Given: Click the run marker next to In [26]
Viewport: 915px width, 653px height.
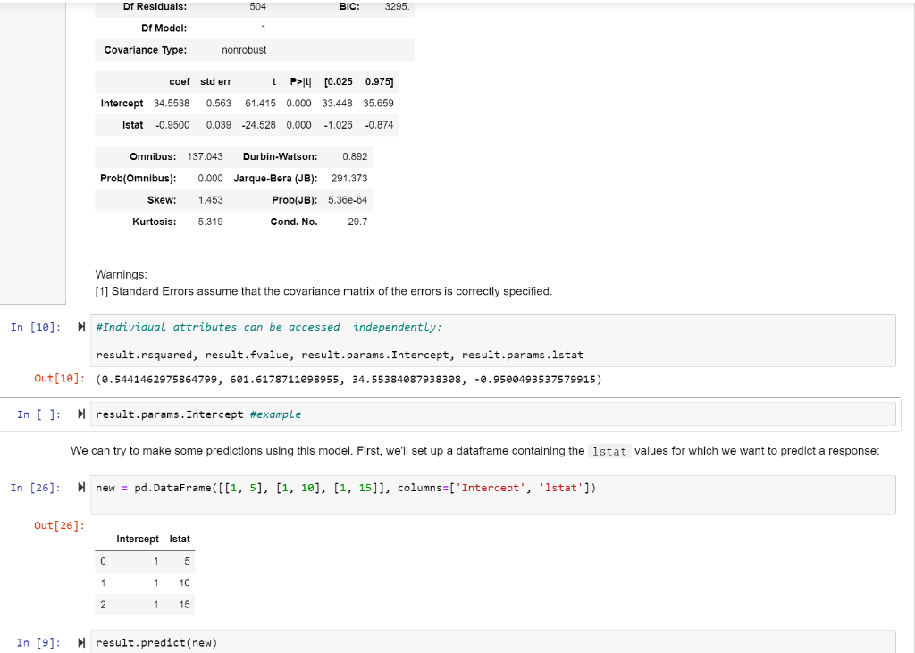Looking at the screenshot, I should [80, 487].
